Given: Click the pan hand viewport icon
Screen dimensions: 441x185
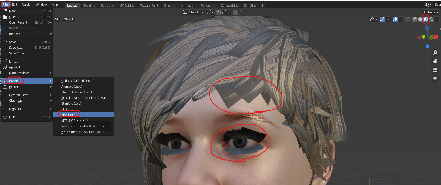Looking at the screenshot, I should click(x=435, y=61).
